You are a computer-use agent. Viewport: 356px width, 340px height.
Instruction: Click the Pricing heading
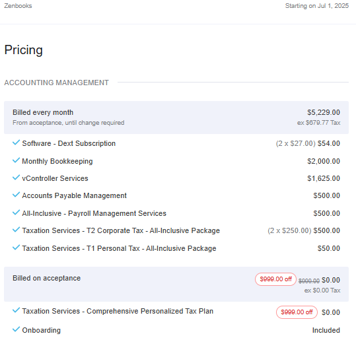click(x=24, y=50)
